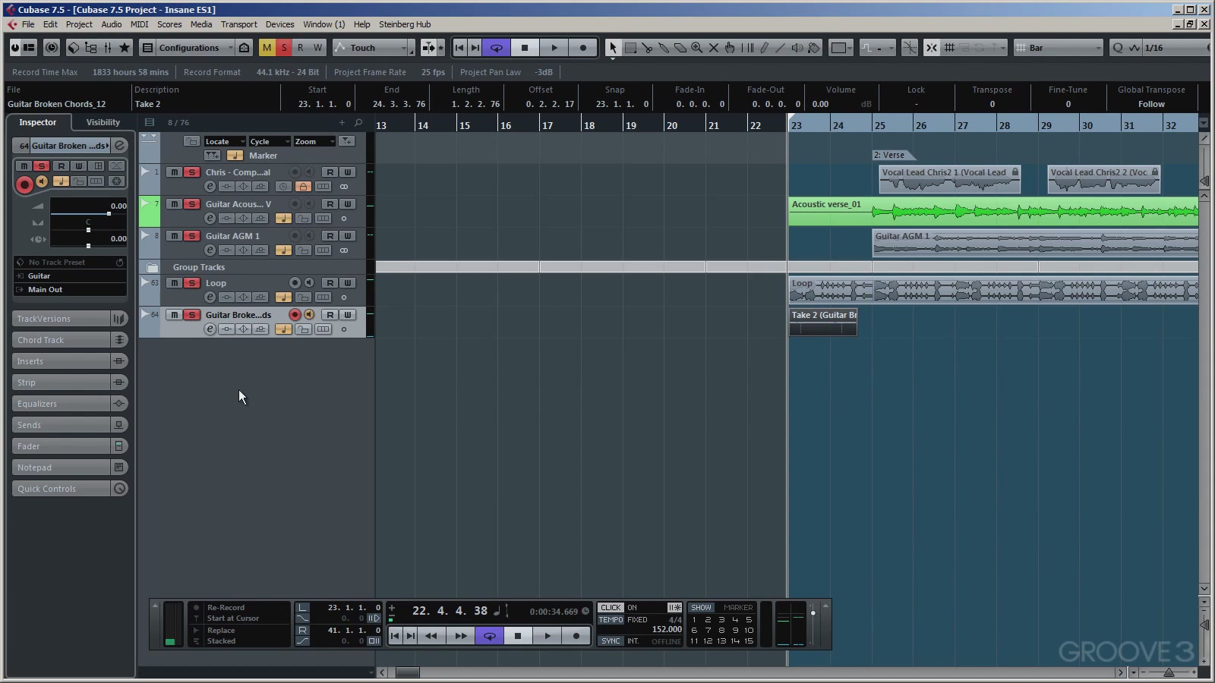This screenshot has width=1215, height=683.
Task: Open the Zoom dropdown on Marker track
Action: [x=314, y=141]
